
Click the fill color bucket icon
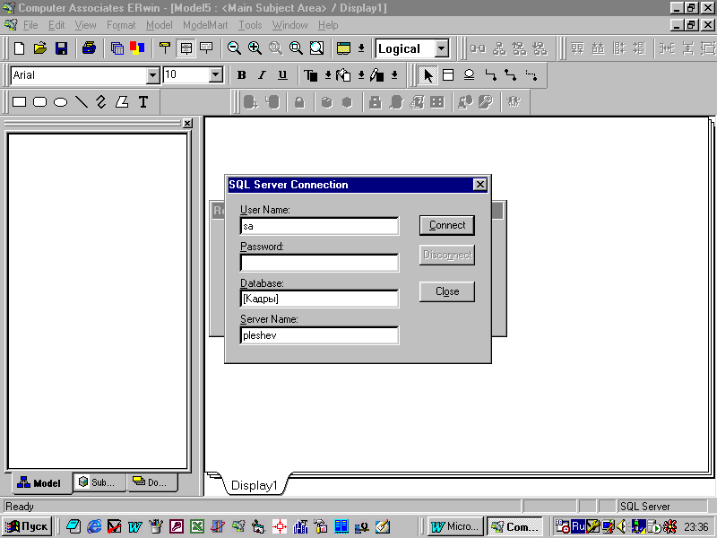pos(344,75)
